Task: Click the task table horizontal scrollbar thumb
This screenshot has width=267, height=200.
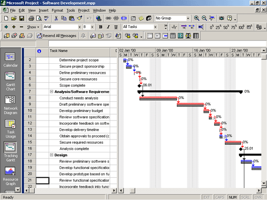Action: (x=32, y=190)
